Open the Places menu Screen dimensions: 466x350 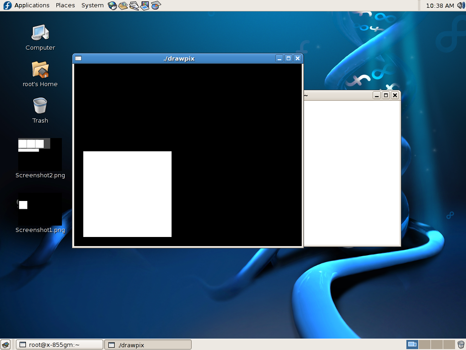pyautogui.click(x=65, y=5)
